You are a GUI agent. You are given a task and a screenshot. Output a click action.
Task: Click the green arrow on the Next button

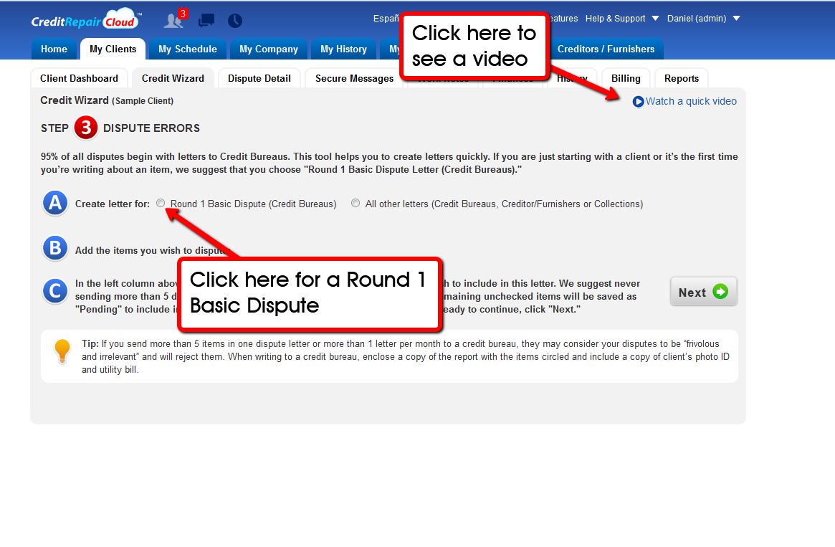pyautogui.click(x=720, y=291)
